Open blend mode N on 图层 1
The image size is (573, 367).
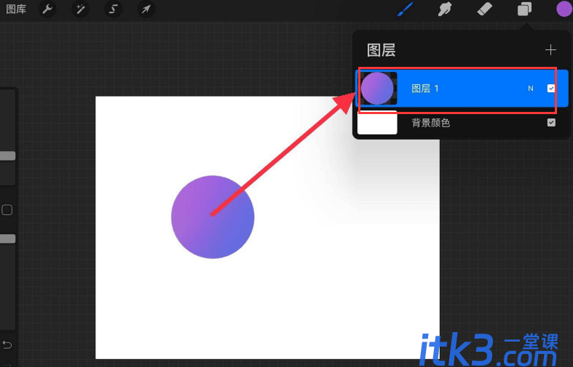point(531,88)
